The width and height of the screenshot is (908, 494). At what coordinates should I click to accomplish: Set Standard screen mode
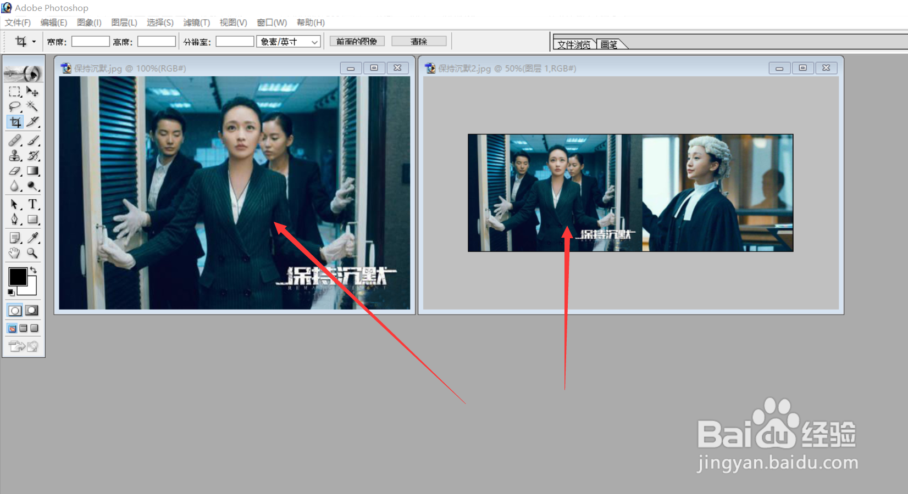[12, 328]
